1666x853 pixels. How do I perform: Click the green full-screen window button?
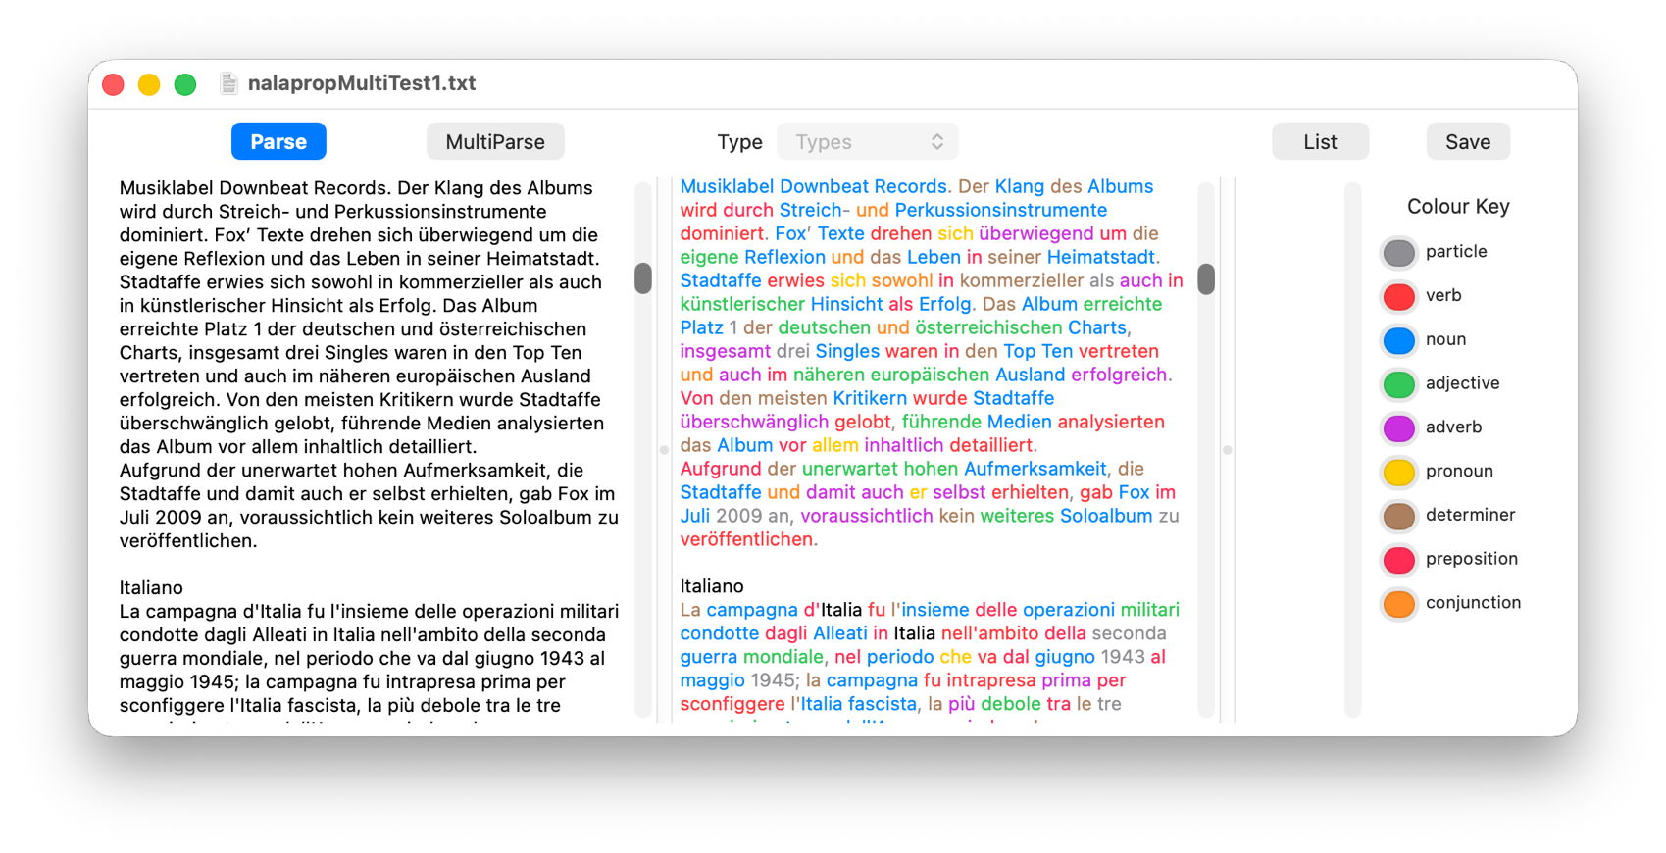point(185,85)
